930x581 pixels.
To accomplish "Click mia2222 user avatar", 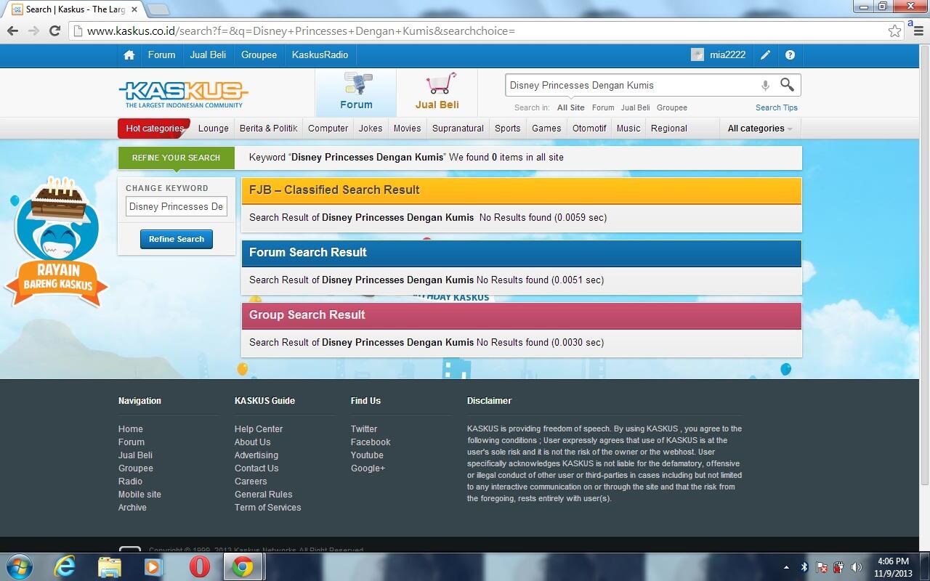I will click(x=697, y=55).
